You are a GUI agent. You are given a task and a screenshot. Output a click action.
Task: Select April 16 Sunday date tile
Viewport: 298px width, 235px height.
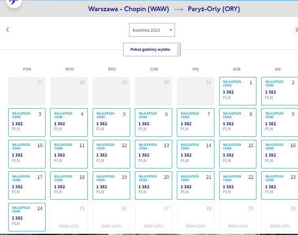click(x=279, y=154)
